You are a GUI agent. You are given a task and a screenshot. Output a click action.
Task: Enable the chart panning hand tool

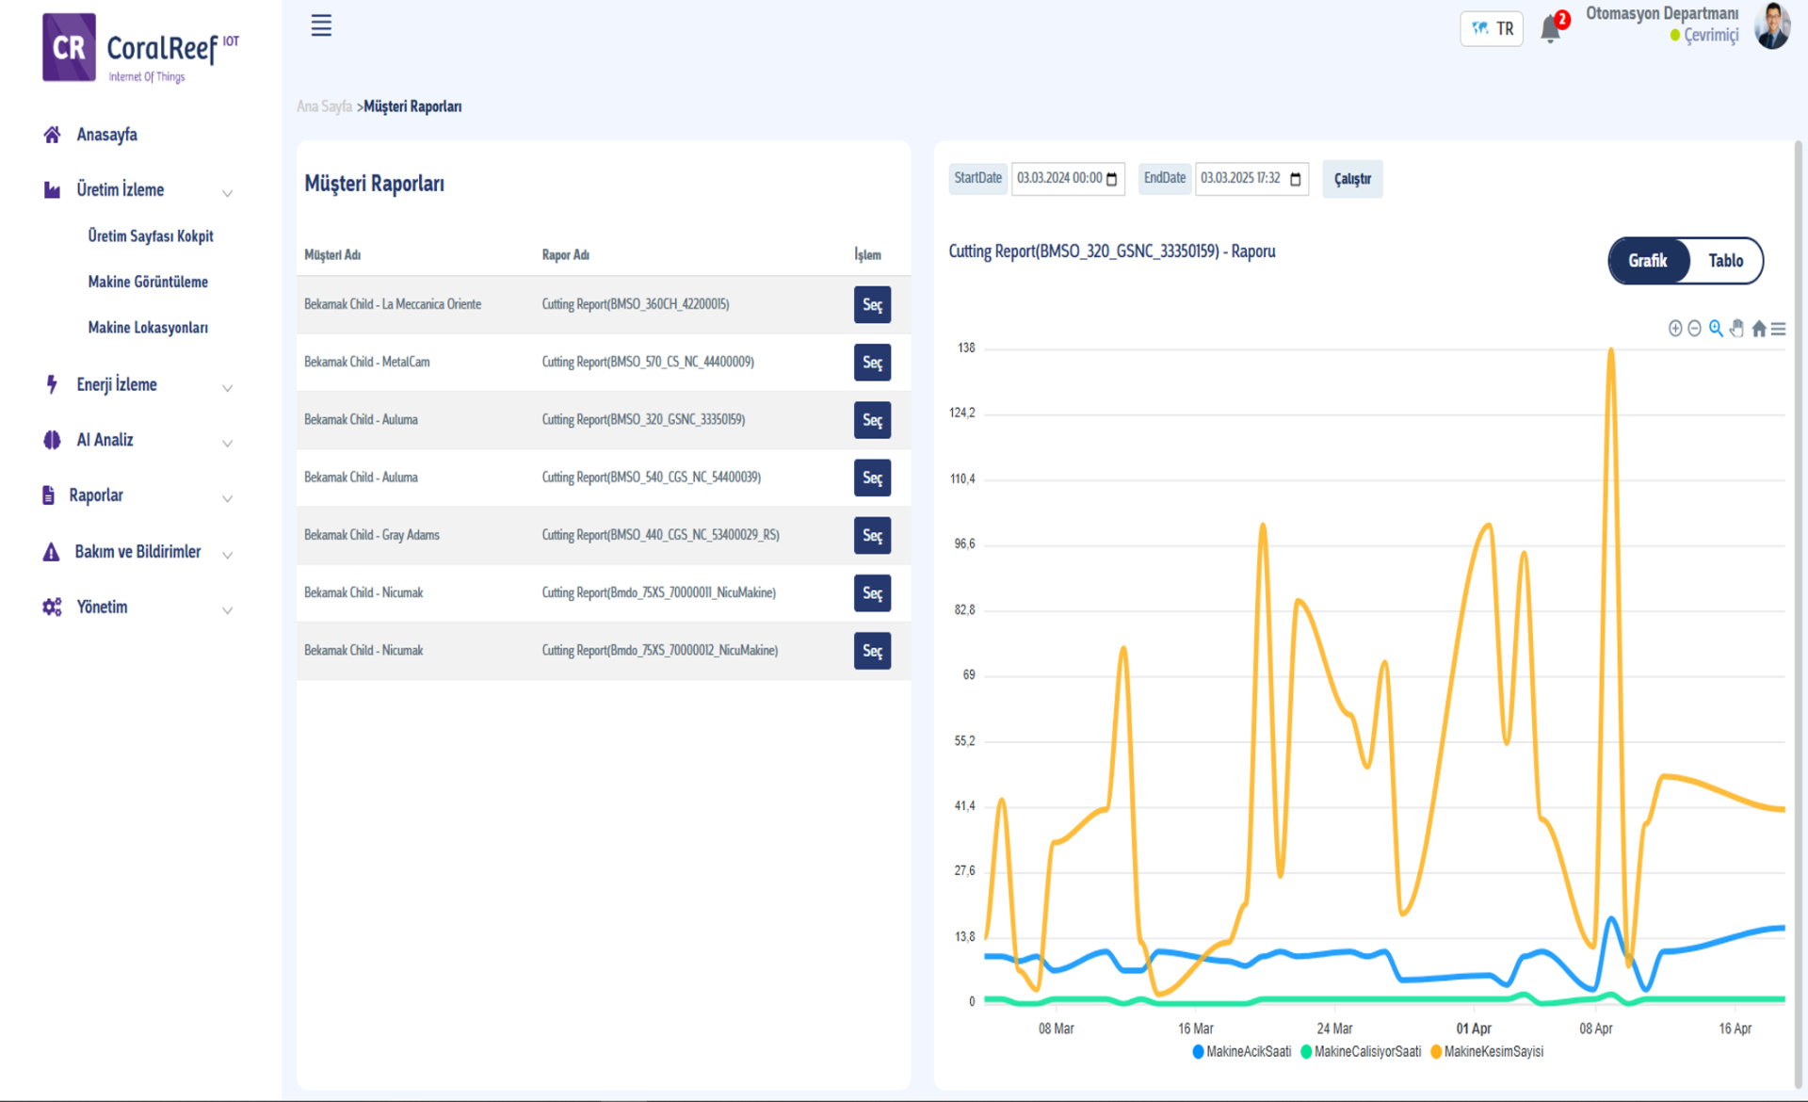1736,328
